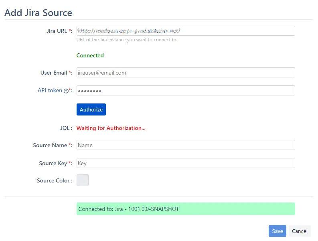Screen dimensions: 318x241
Task: Click the Jira URL input field
Action: tap(186, 30)
